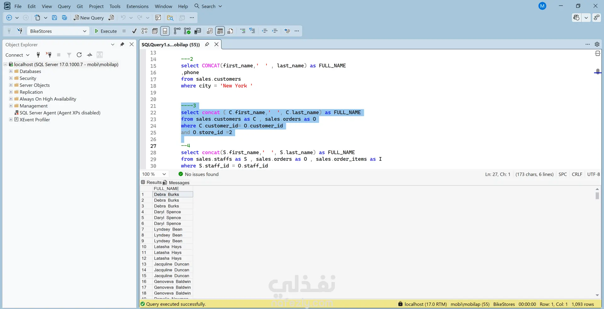Open the File menu
The image size is (604, 309).
(18, 6)
